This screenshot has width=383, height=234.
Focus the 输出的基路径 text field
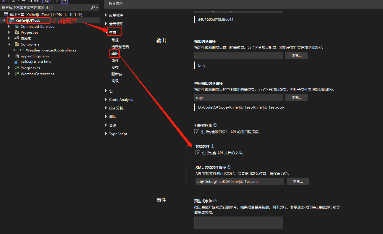point(239,56)
